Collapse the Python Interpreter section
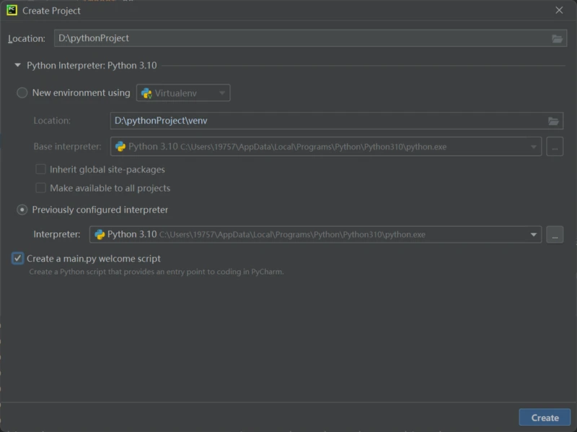The width and height of the screenshot is (577, 432). (17, 65)
